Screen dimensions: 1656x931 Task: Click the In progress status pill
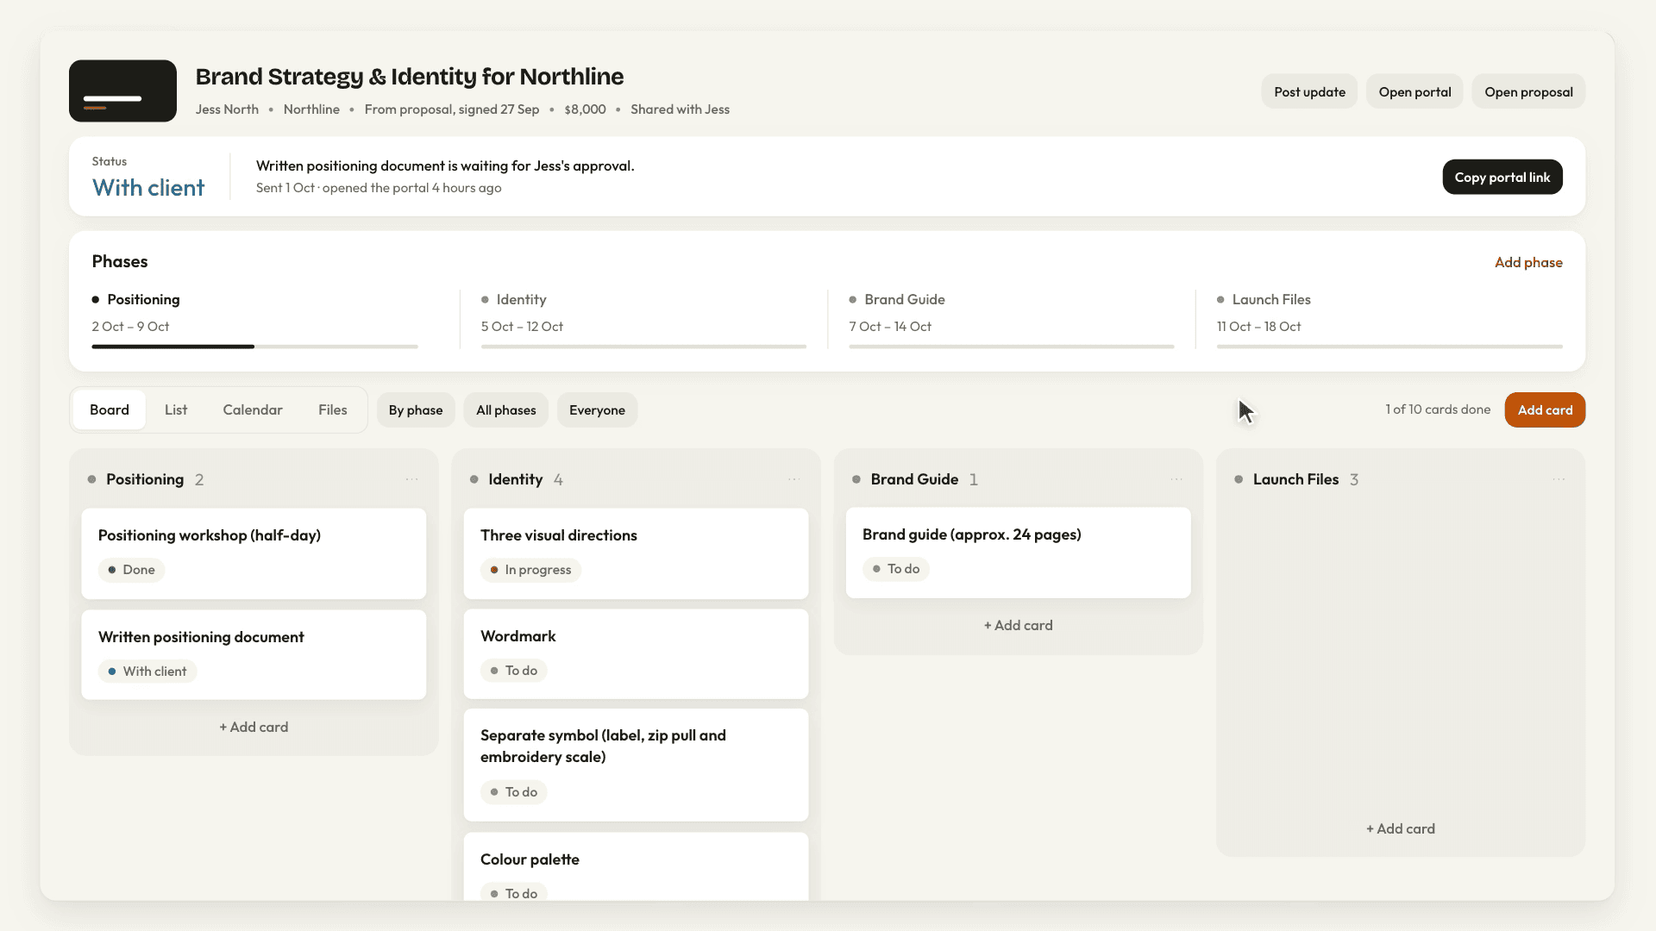(530, 570)
